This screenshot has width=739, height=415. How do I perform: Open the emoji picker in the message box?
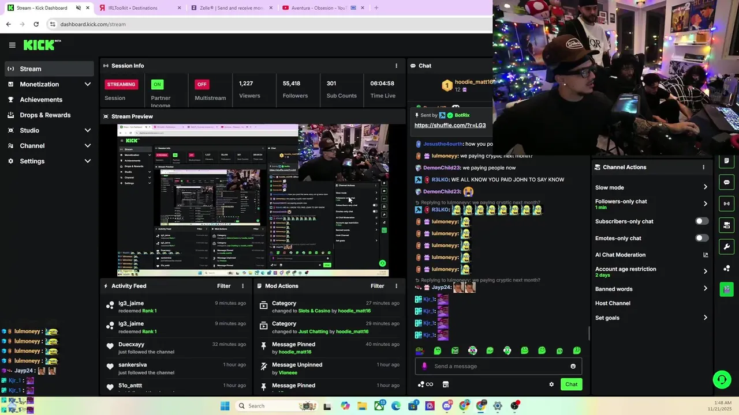point(573,366)
